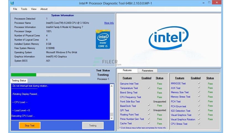The width and height of the screenshot is (231, 133).
Task: Toggle the MMXSSE Test checkbox
Action: [x=199, y=83]
